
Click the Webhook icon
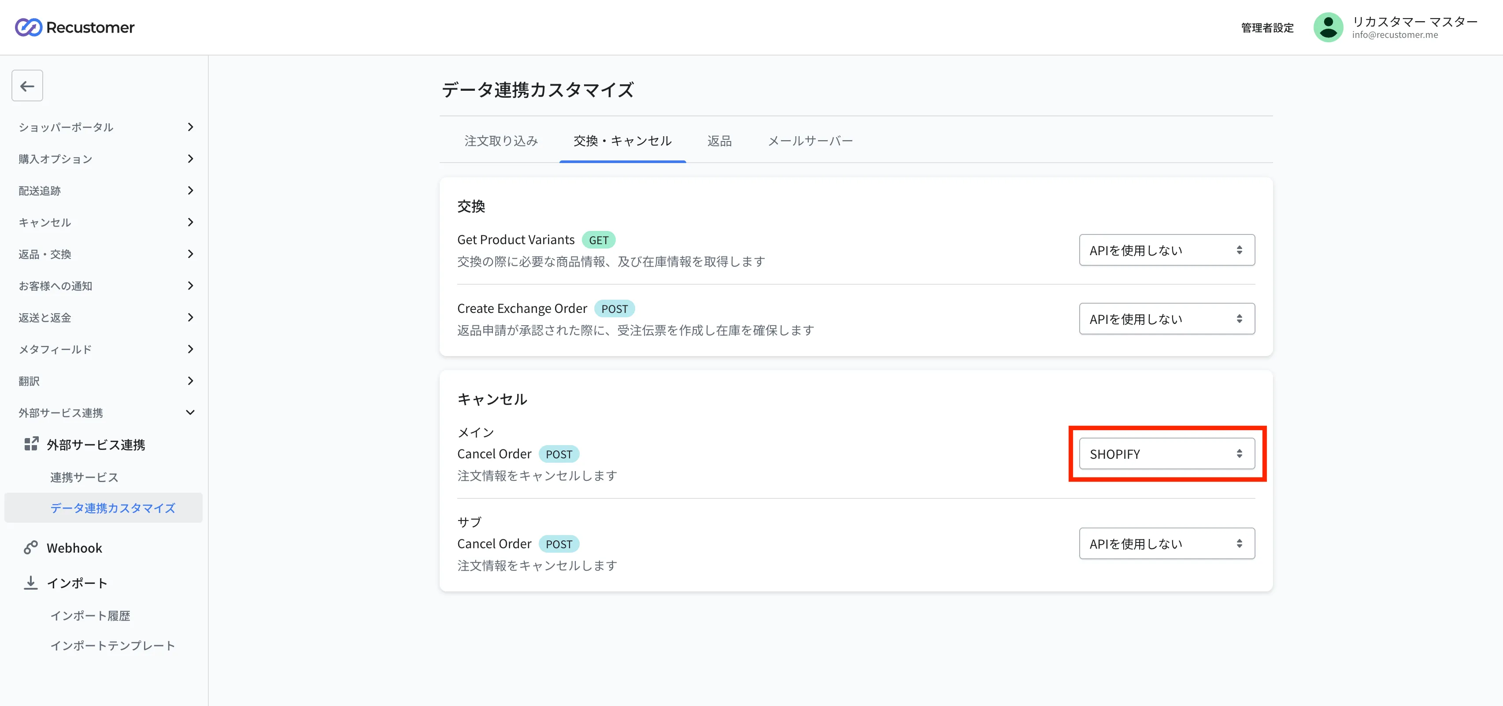tap(31, 548)
